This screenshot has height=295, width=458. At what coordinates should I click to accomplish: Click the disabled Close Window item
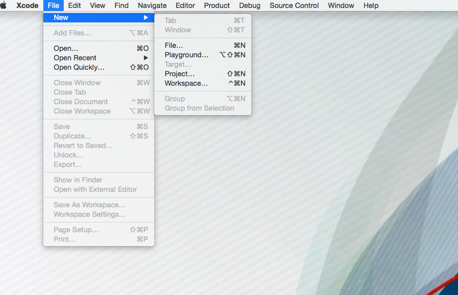pyautogui.click(x=99, y=83)
